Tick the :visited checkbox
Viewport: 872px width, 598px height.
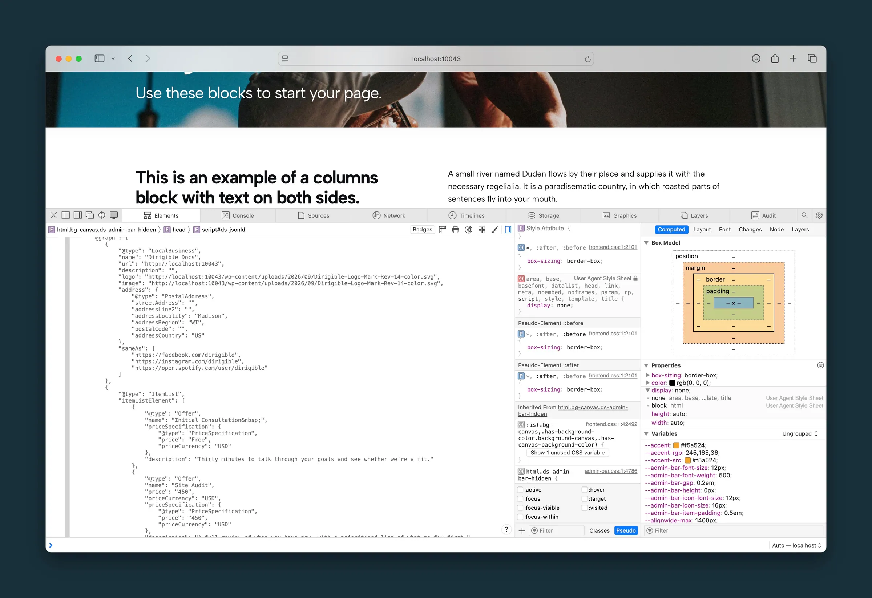pos(585,508)
